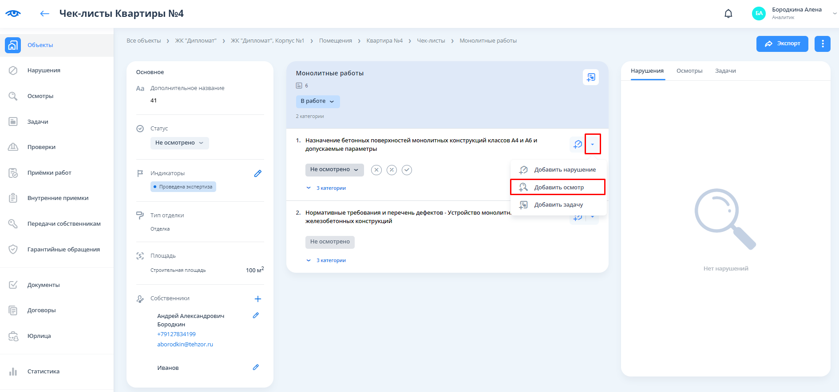
Task: Select Добавить осмотр from the menu
Action: tap(558, 187)
